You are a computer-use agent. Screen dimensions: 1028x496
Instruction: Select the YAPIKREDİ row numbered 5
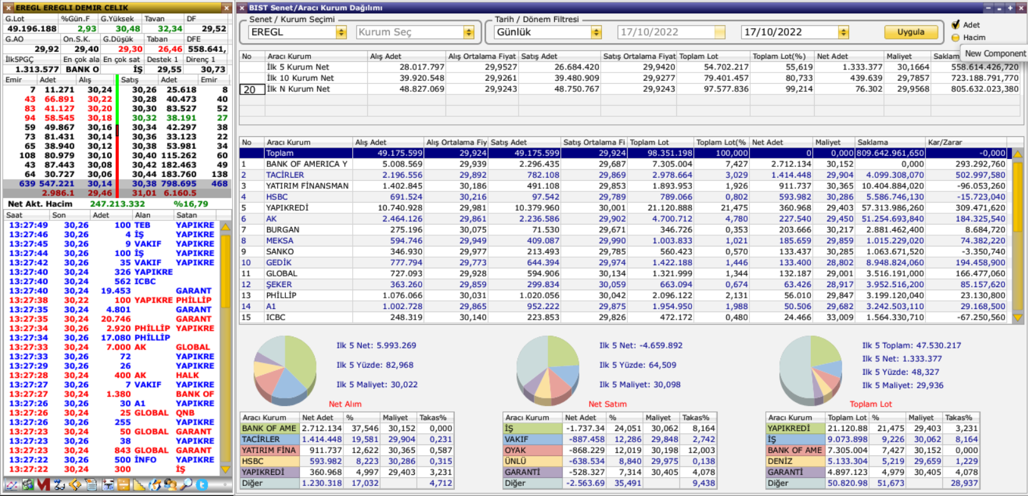624,208
